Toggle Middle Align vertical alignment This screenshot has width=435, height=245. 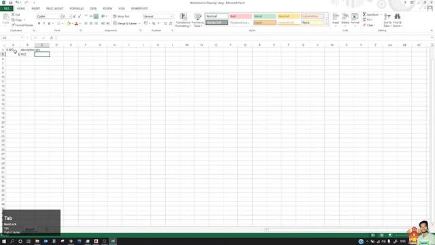pos(91,16)
